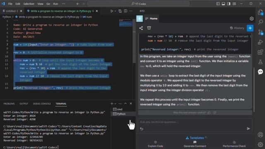Image resolution: width=265 pixels, height=149 pixels.
Task: Delete the Bito conversation with trash icon
Action: click(149, 28)
